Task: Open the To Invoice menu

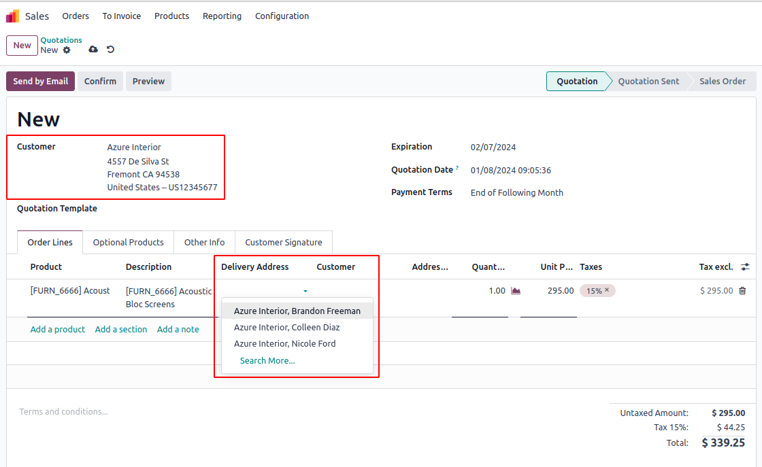Action: point(122,16)
